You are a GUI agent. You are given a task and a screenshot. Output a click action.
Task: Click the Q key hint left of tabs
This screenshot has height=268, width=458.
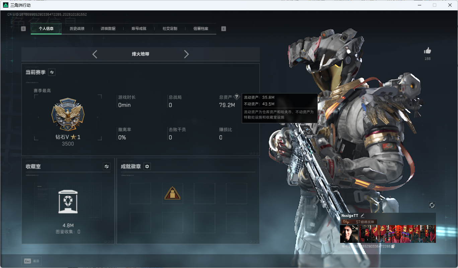pos(23,29)
